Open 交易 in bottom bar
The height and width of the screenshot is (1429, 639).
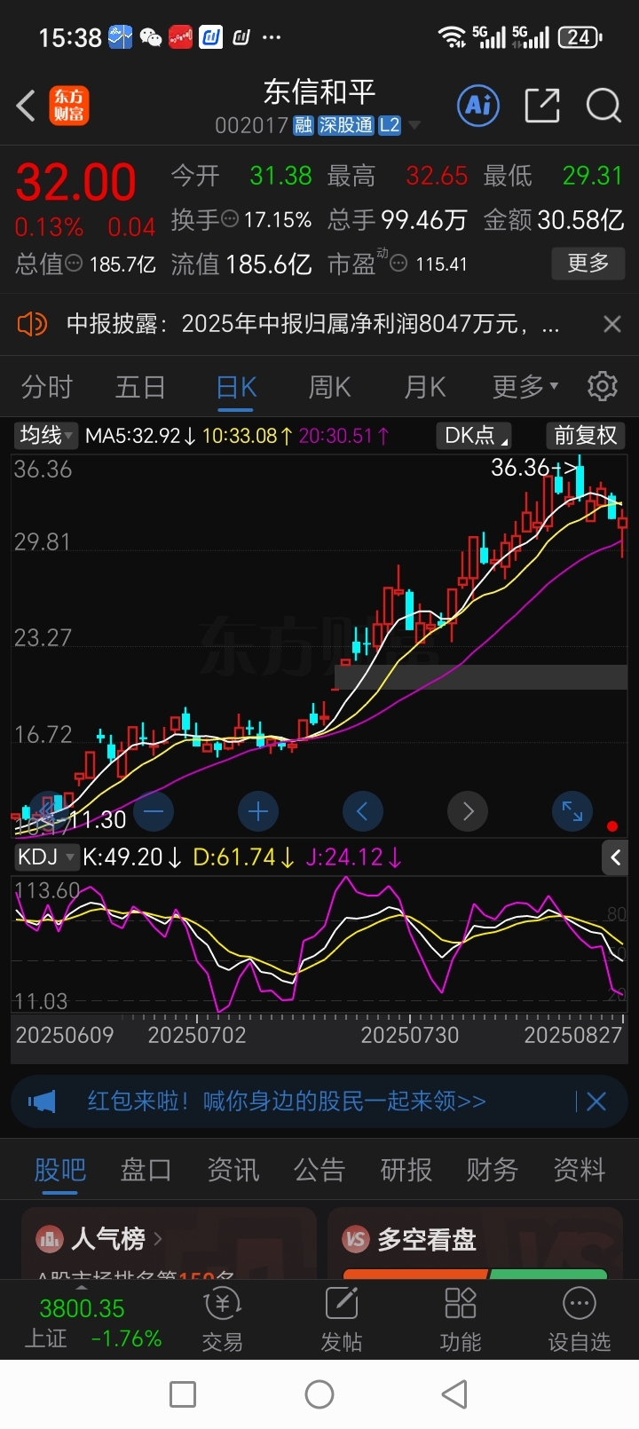click(222, 1320)
